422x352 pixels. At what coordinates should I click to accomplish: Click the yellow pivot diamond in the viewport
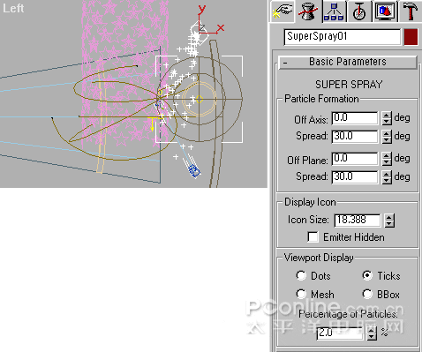[200, 100]
